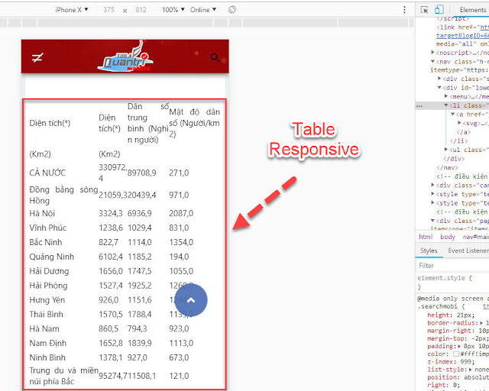
Task: Click the Vĩnh Phúc table cell
Action: click(47, 228)
